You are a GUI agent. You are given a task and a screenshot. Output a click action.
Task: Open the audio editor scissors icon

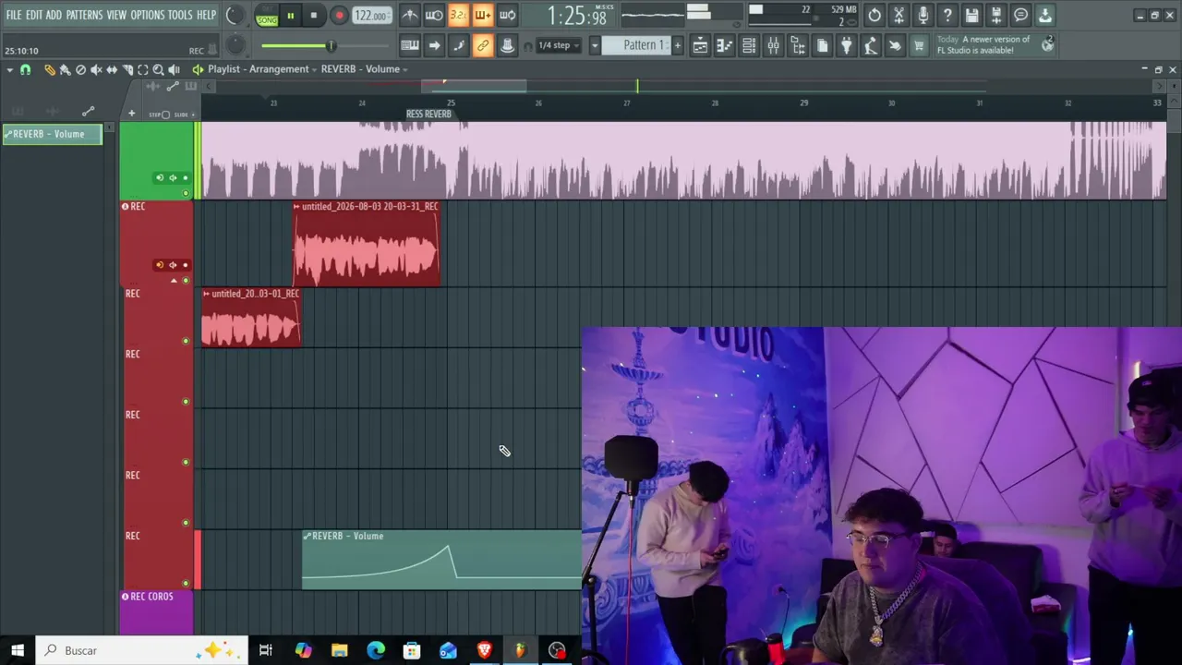coord(899,15)
